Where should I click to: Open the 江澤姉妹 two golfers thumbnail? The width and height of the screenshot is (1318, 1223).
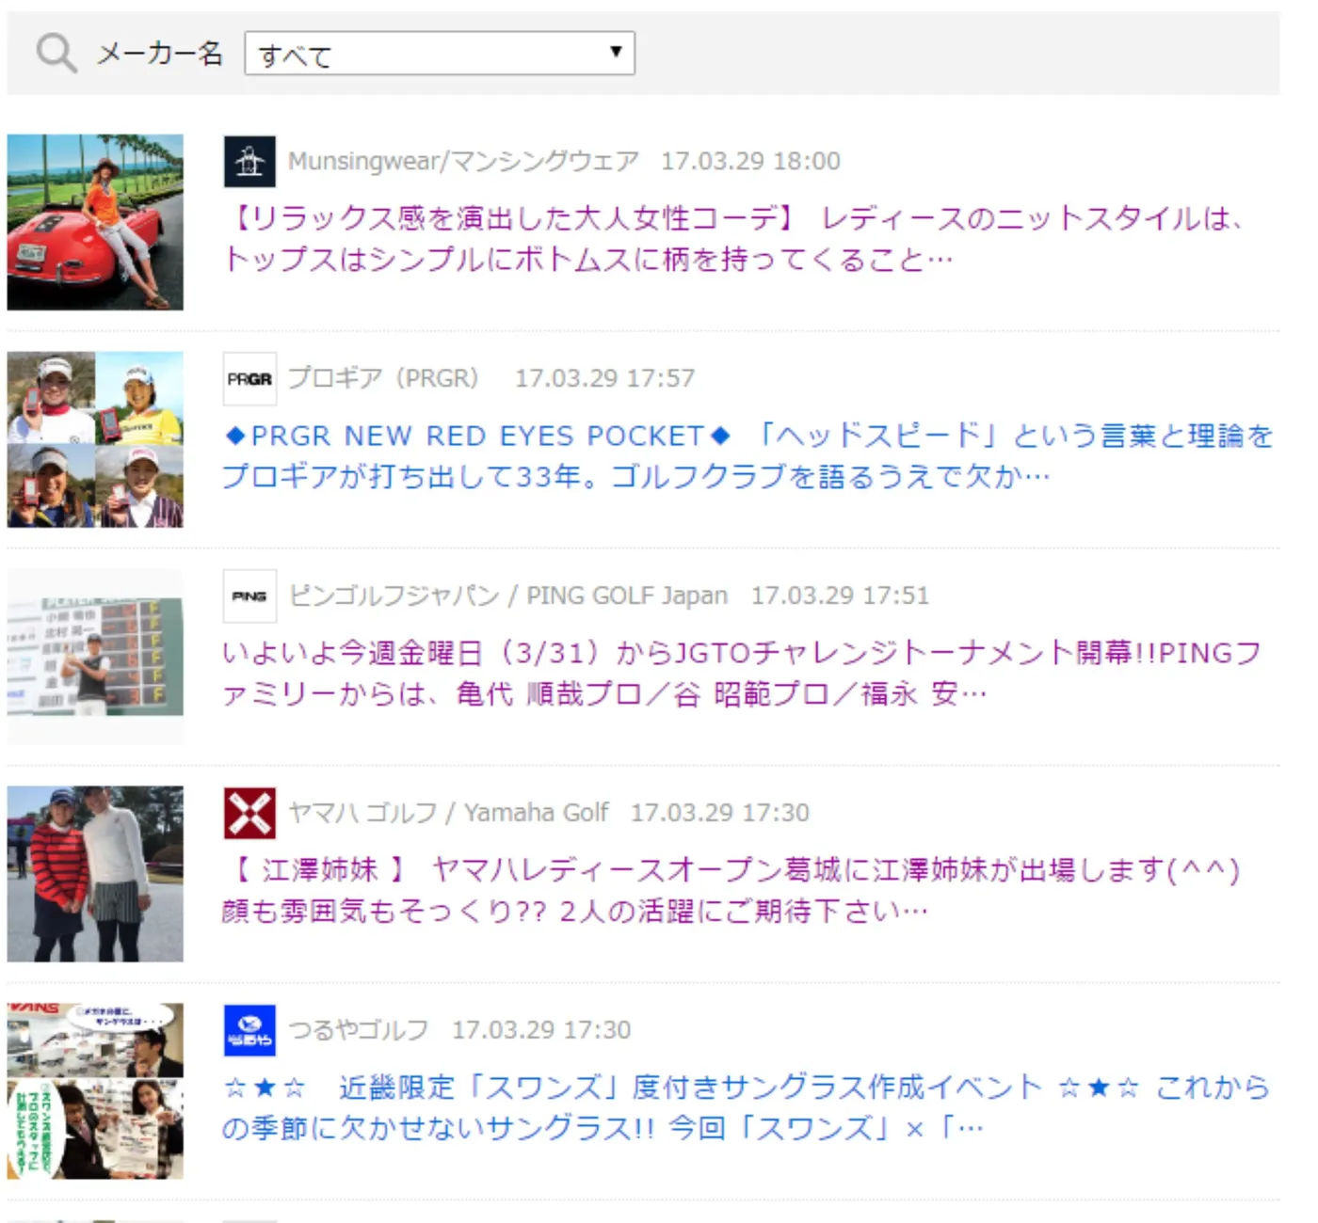(95, 874)
